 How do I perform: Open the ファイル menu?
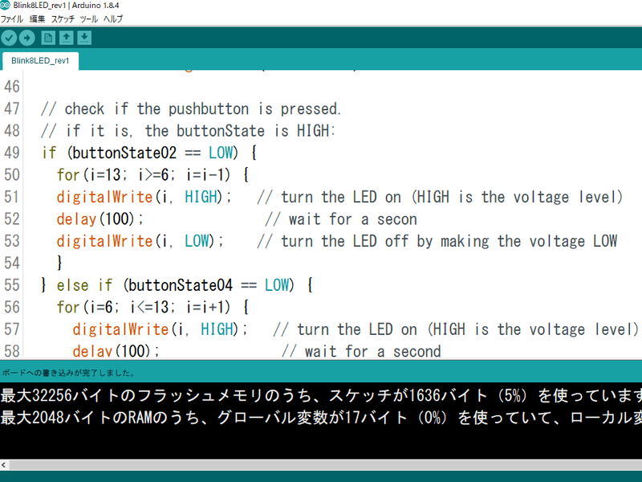tap(11, 18)
